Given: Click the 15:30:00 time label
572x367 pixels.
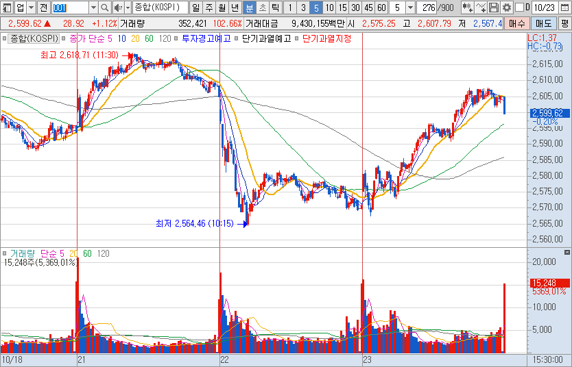Looking at the screenshot, I should [x=549, y=359].
